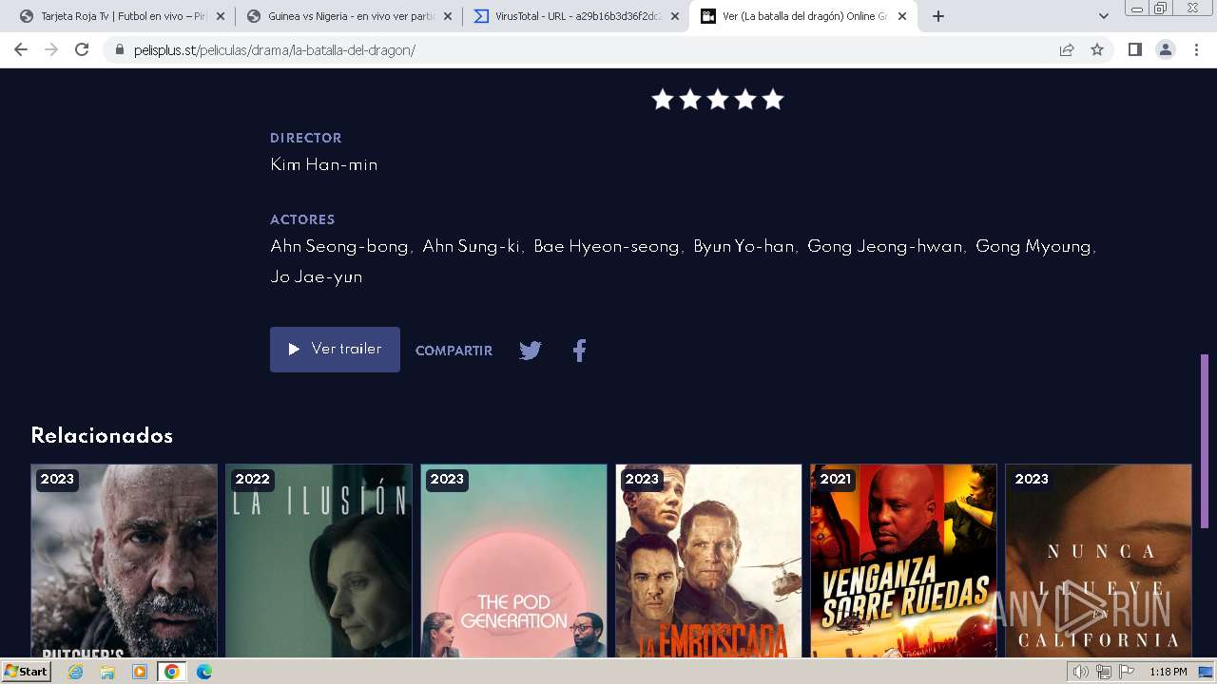Viewport: 1217px width, 684px height.
Task: Open The Pod Generation movie poster
Action: pyautogui.click(x=513, y=560)
